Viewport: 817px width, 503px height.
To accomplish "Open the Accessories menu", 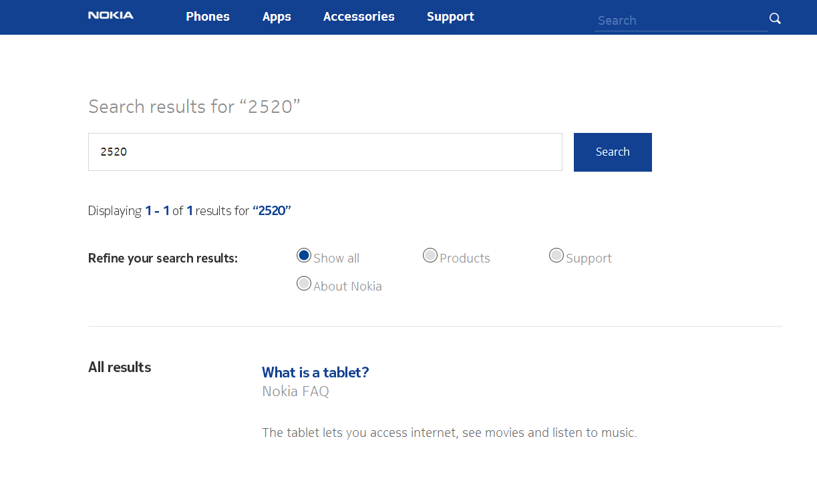I will pyautogui.click(x=359, y=17).
